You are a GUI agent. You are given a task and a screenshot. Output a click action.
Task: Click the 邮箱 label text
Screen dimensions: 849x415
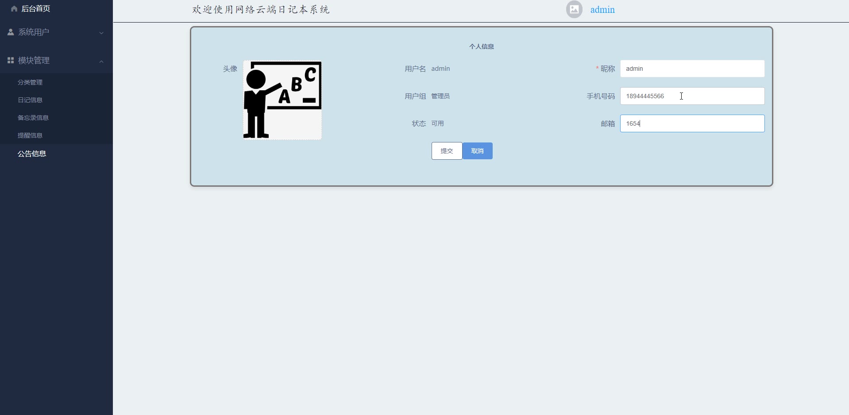point(608,123)
